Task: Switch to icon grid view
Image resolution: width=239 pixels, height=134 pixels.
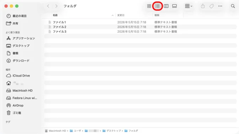Action: 149,6
